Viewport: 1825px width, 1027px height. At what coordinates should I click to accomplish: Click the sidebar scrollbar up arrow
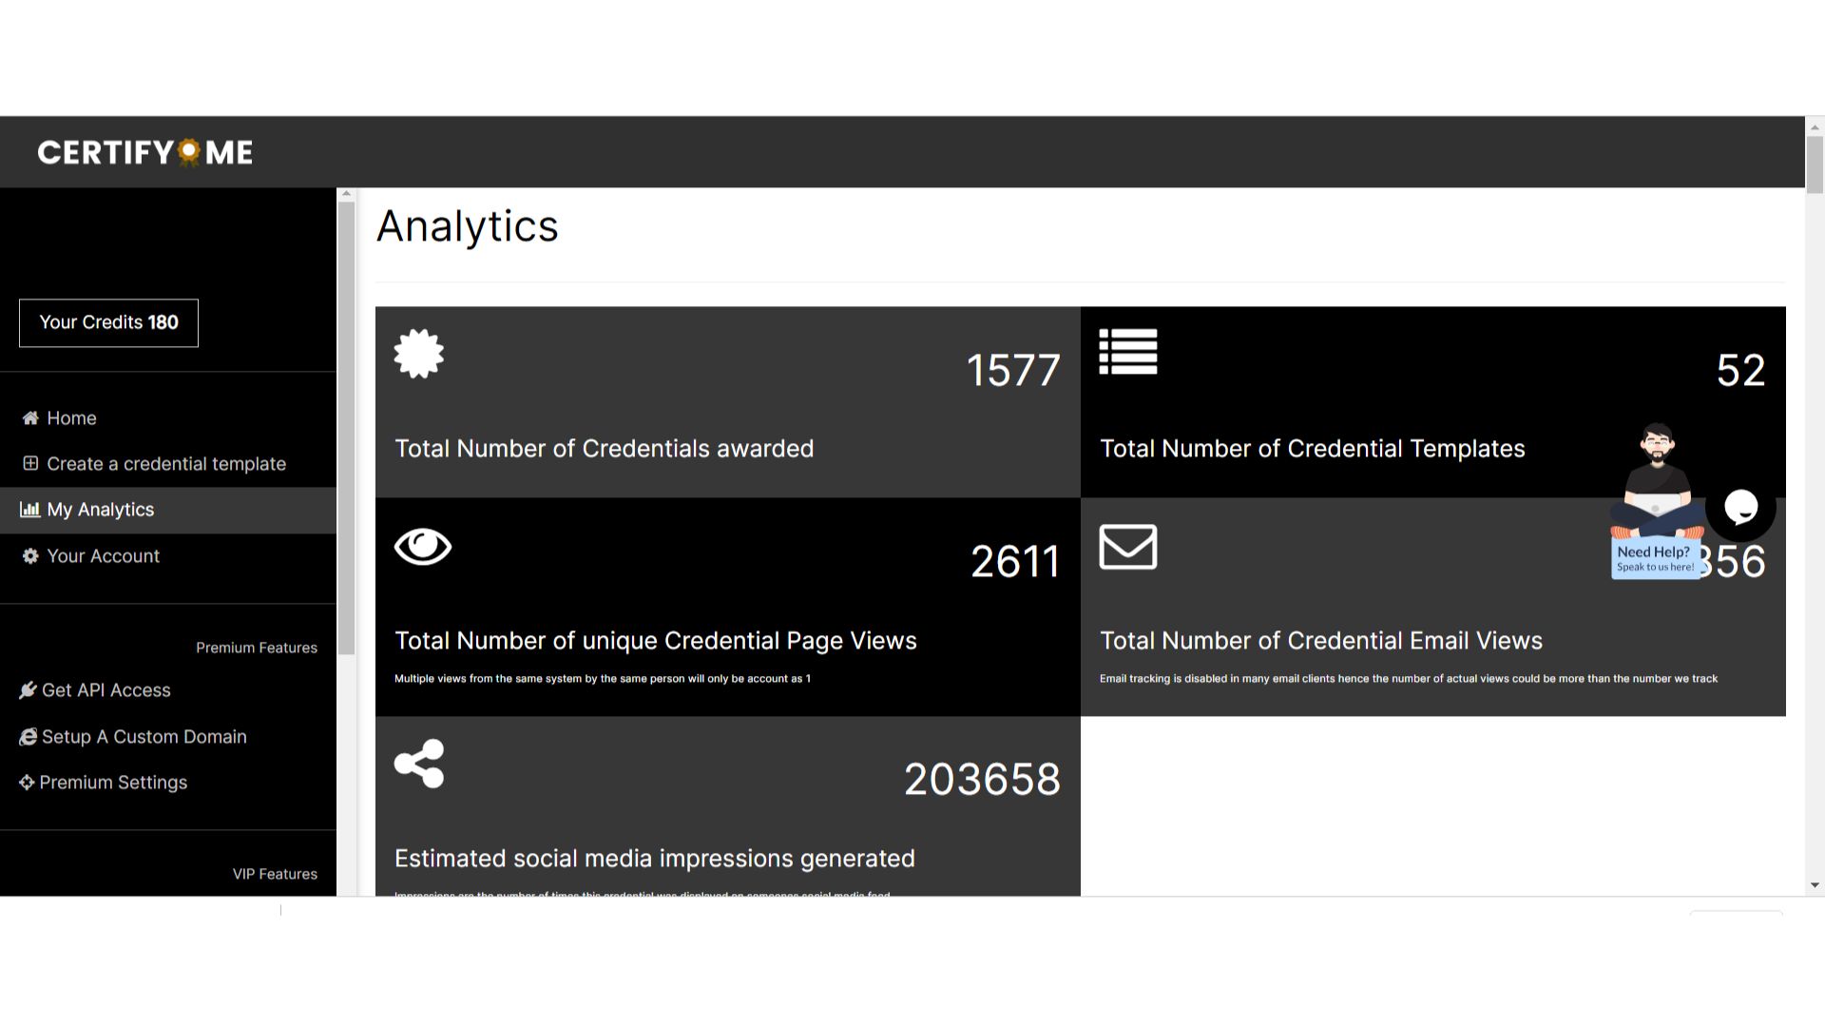[x=347, y=194]
